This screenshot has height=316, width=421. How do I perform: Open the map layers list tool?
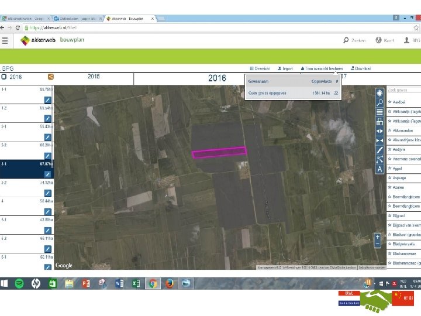click(x=379, y=112)
